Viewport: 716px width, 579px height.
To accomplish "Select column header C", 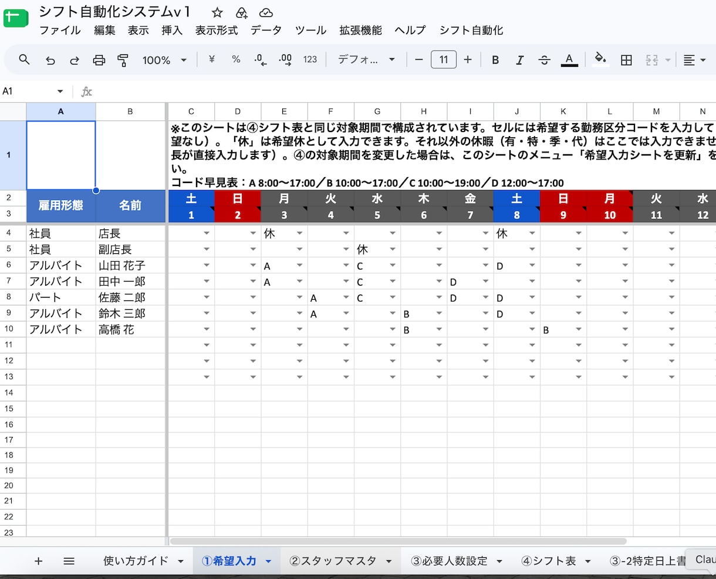I will 191,111.
